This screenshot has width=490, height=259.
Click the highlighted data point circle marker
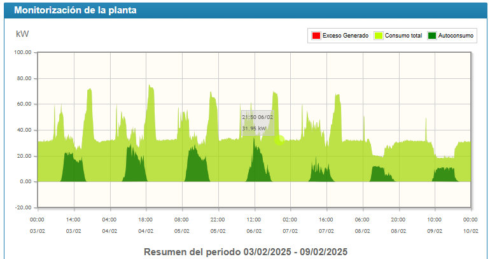click(279, 140)
